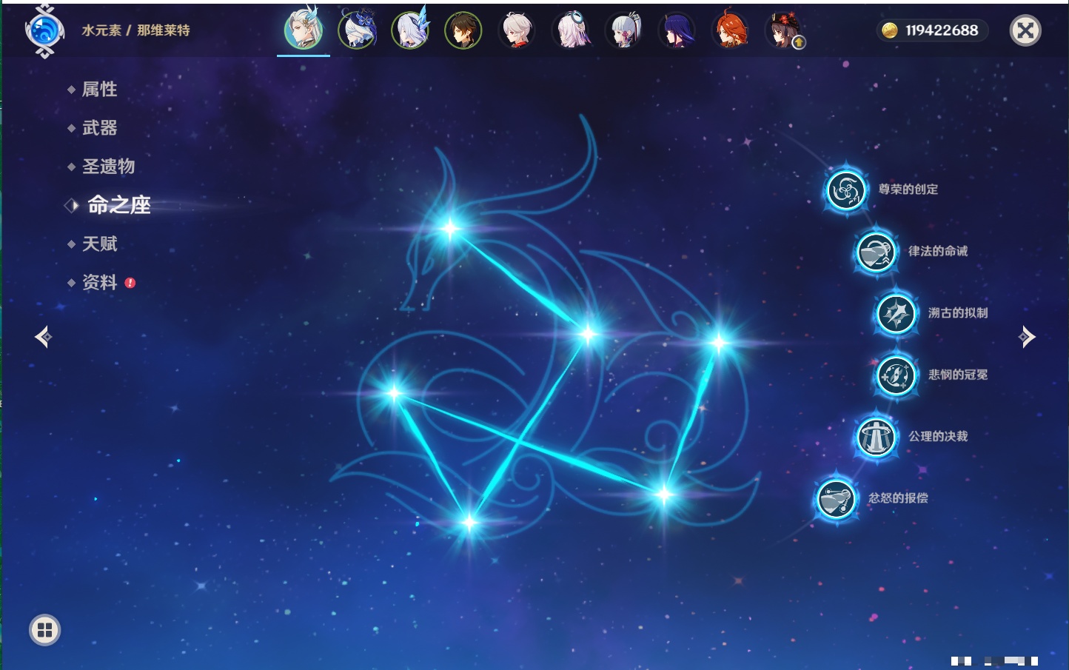The height and width of the screenshot is (670, 1069).
Task: Click the Hydro element emblem
Action: (x=44, y=31)
